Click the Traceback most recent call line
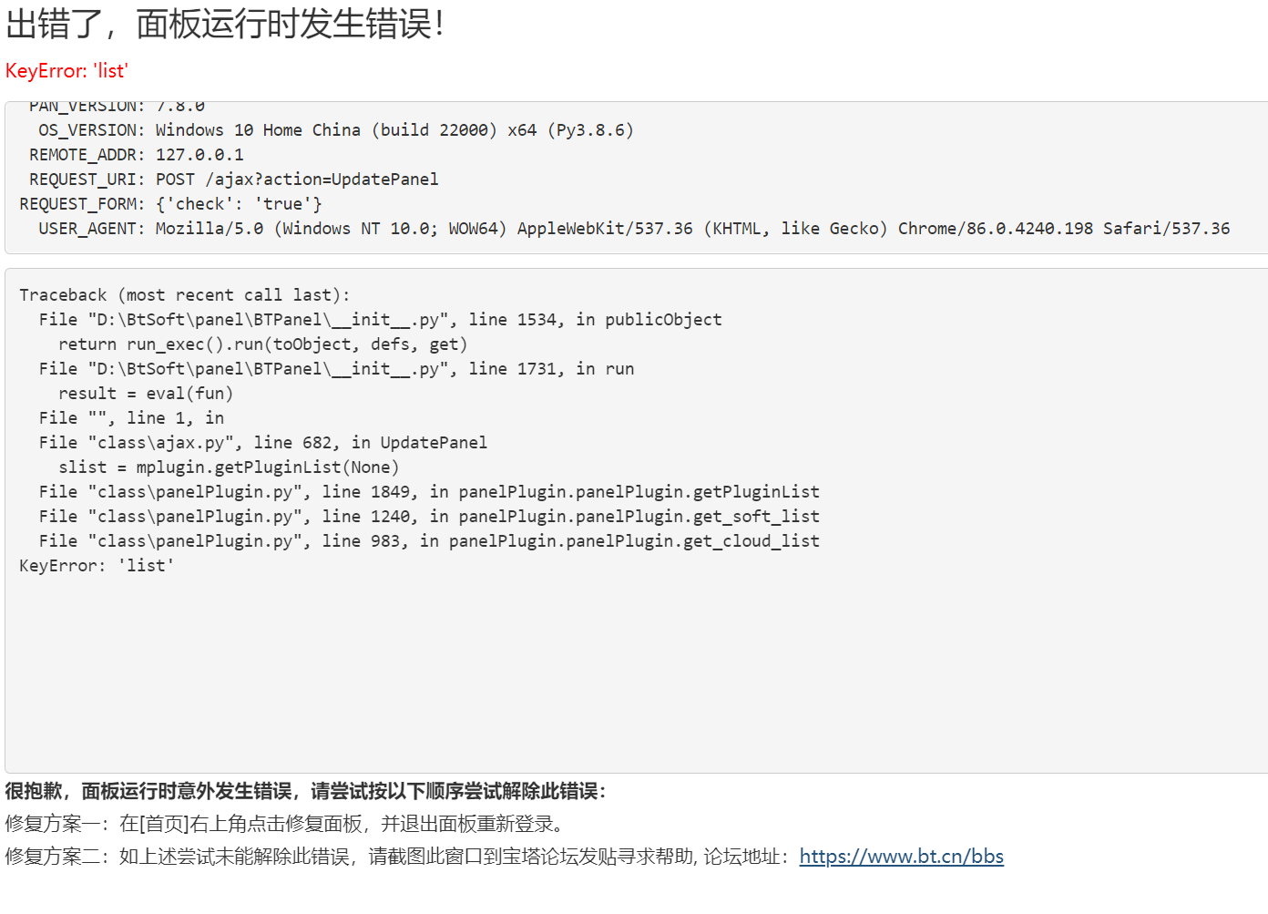 [x=185, y=295]
